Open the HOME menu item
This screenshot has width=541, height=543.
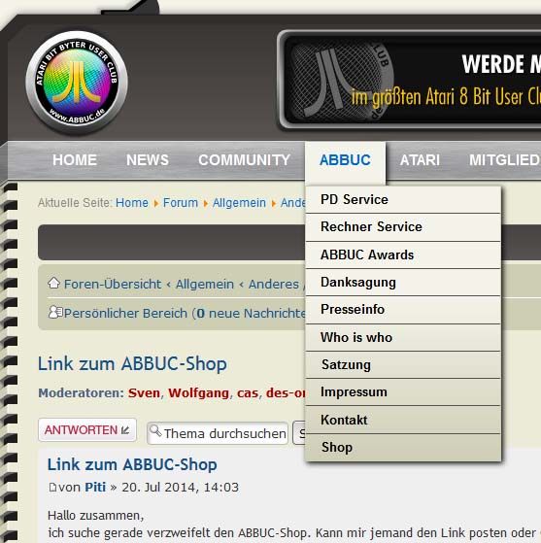[75, 160]
